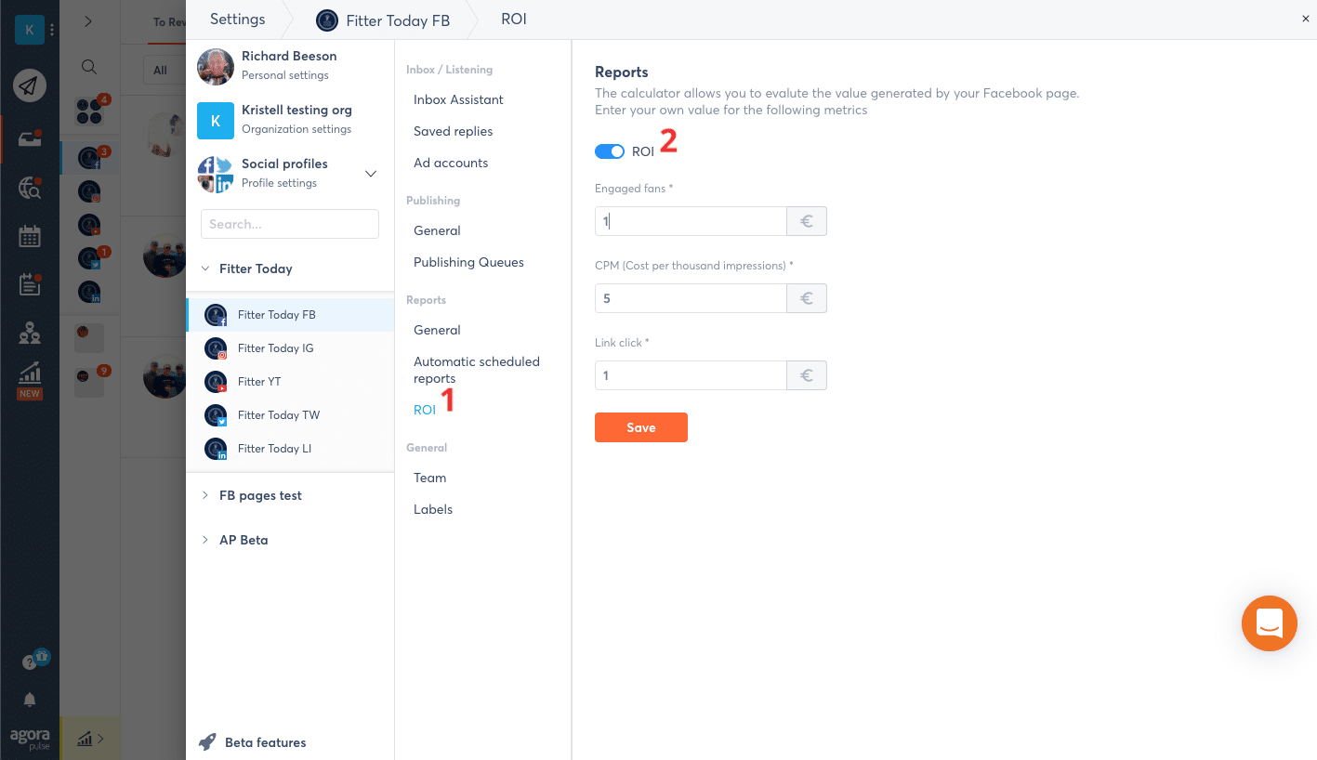Open the orange chat support bubble
Image resolution: width=1317 pixels, height=760 pixels.
(1269, 623)
